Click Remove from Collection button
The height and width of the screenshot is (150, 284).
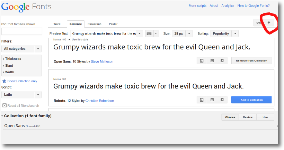pyautogui.click(x=251, y=61)
